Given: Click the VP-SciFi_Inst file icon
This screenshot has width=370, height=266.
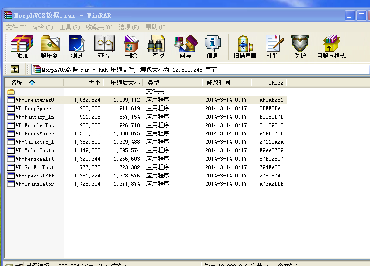Looking at the screenshot, I should pyautogui.click(x=10, y=167).
